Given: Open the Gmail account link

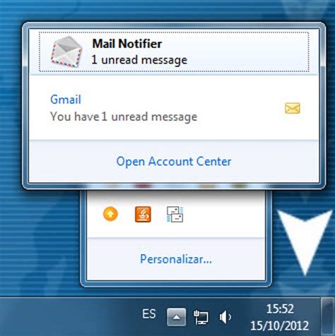Looking at the screenshot, I should pyautogui.click(x=66, y=100).
